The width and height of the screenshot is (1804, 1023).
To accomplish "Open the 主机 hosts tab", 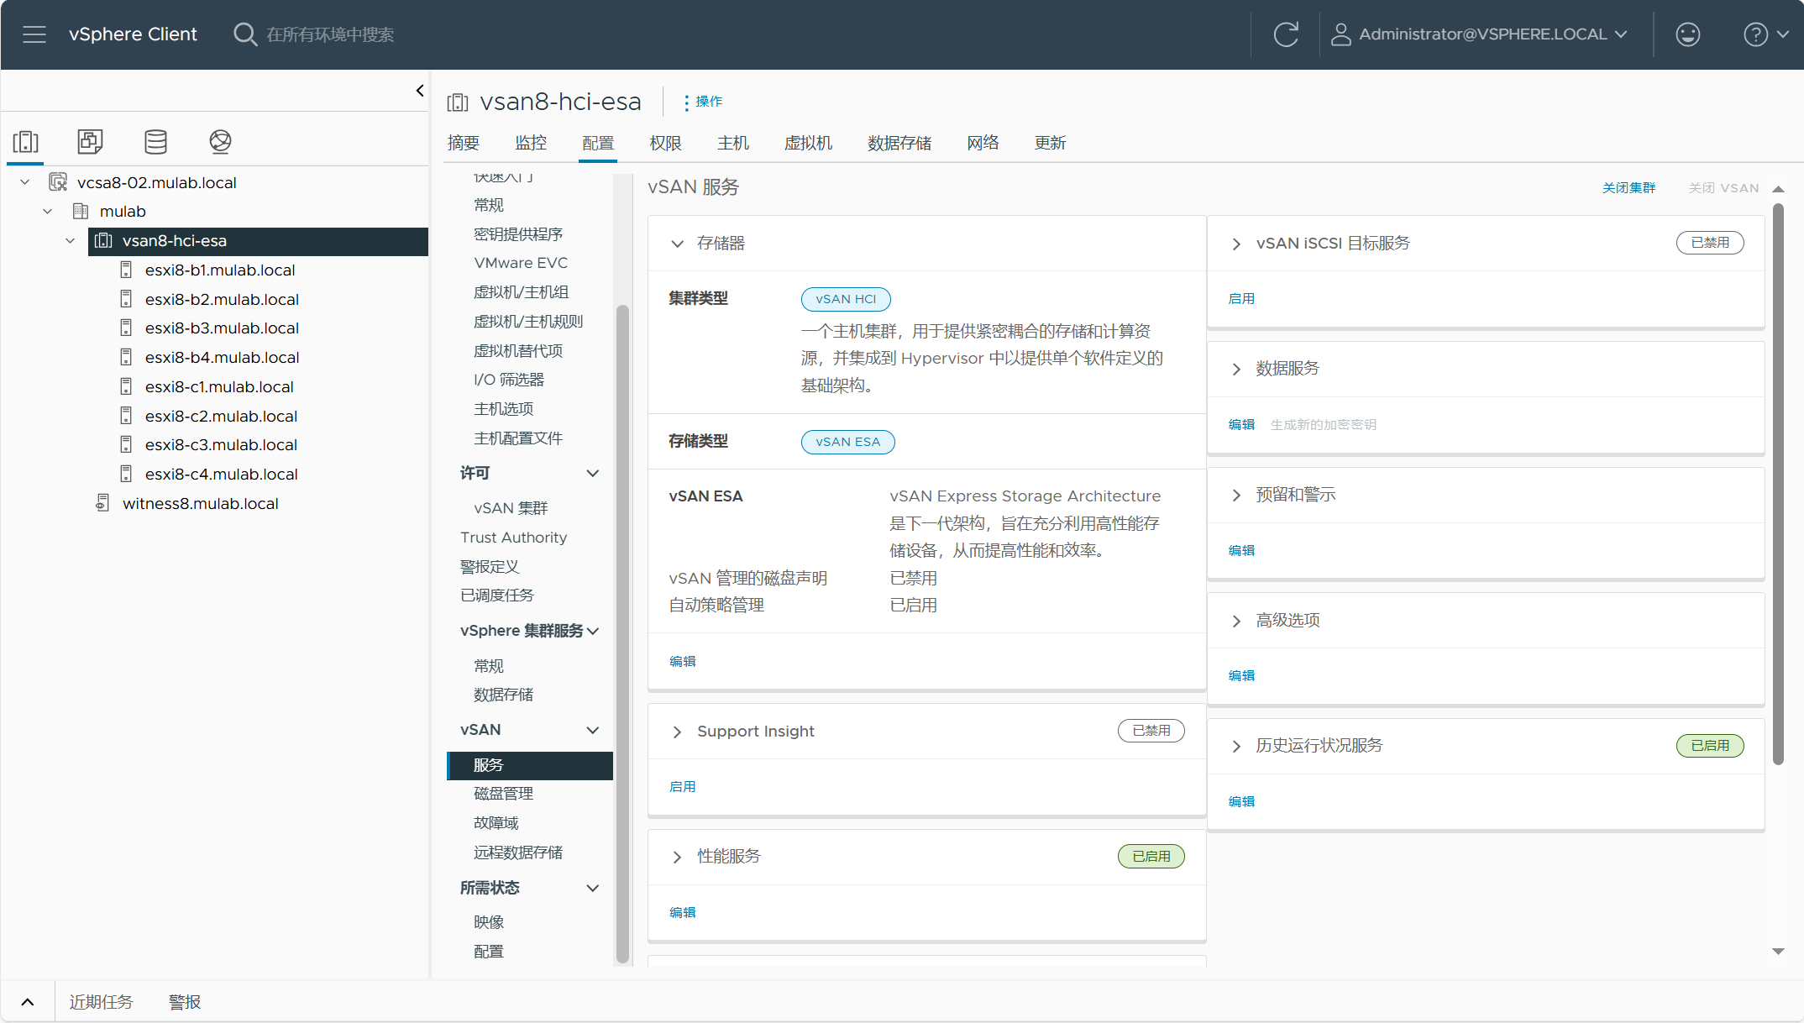I will click(x=733, y=143).
